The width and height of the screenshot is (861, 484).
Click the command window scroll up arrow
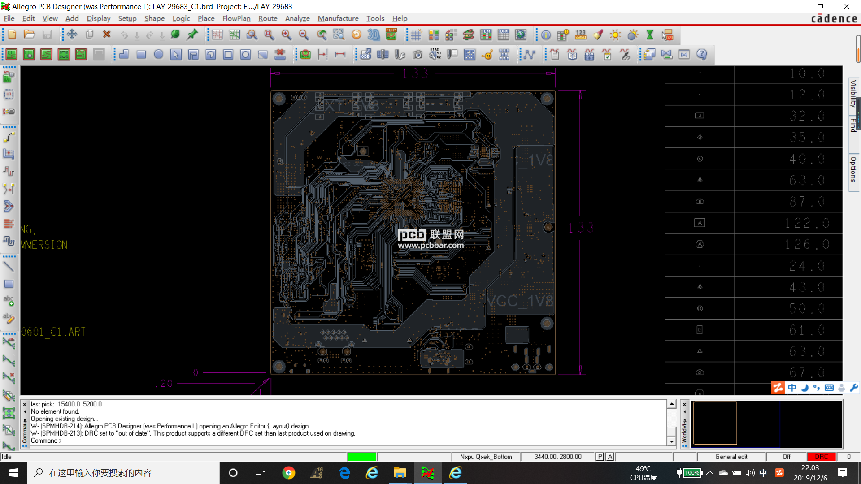tap(672, 404)
